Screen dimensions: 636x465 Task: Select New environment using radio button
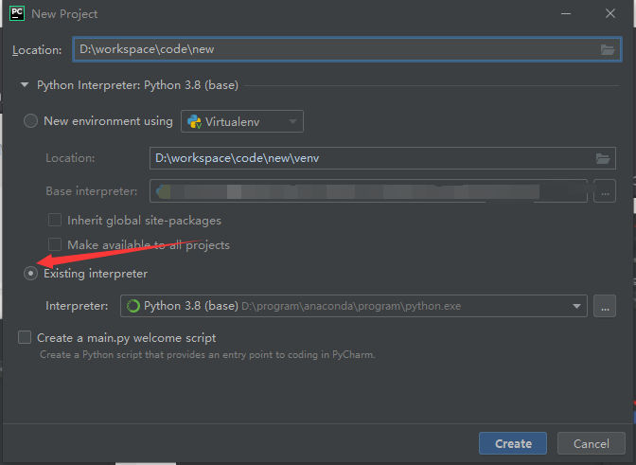pyautogui.click(x=31, y=121)
